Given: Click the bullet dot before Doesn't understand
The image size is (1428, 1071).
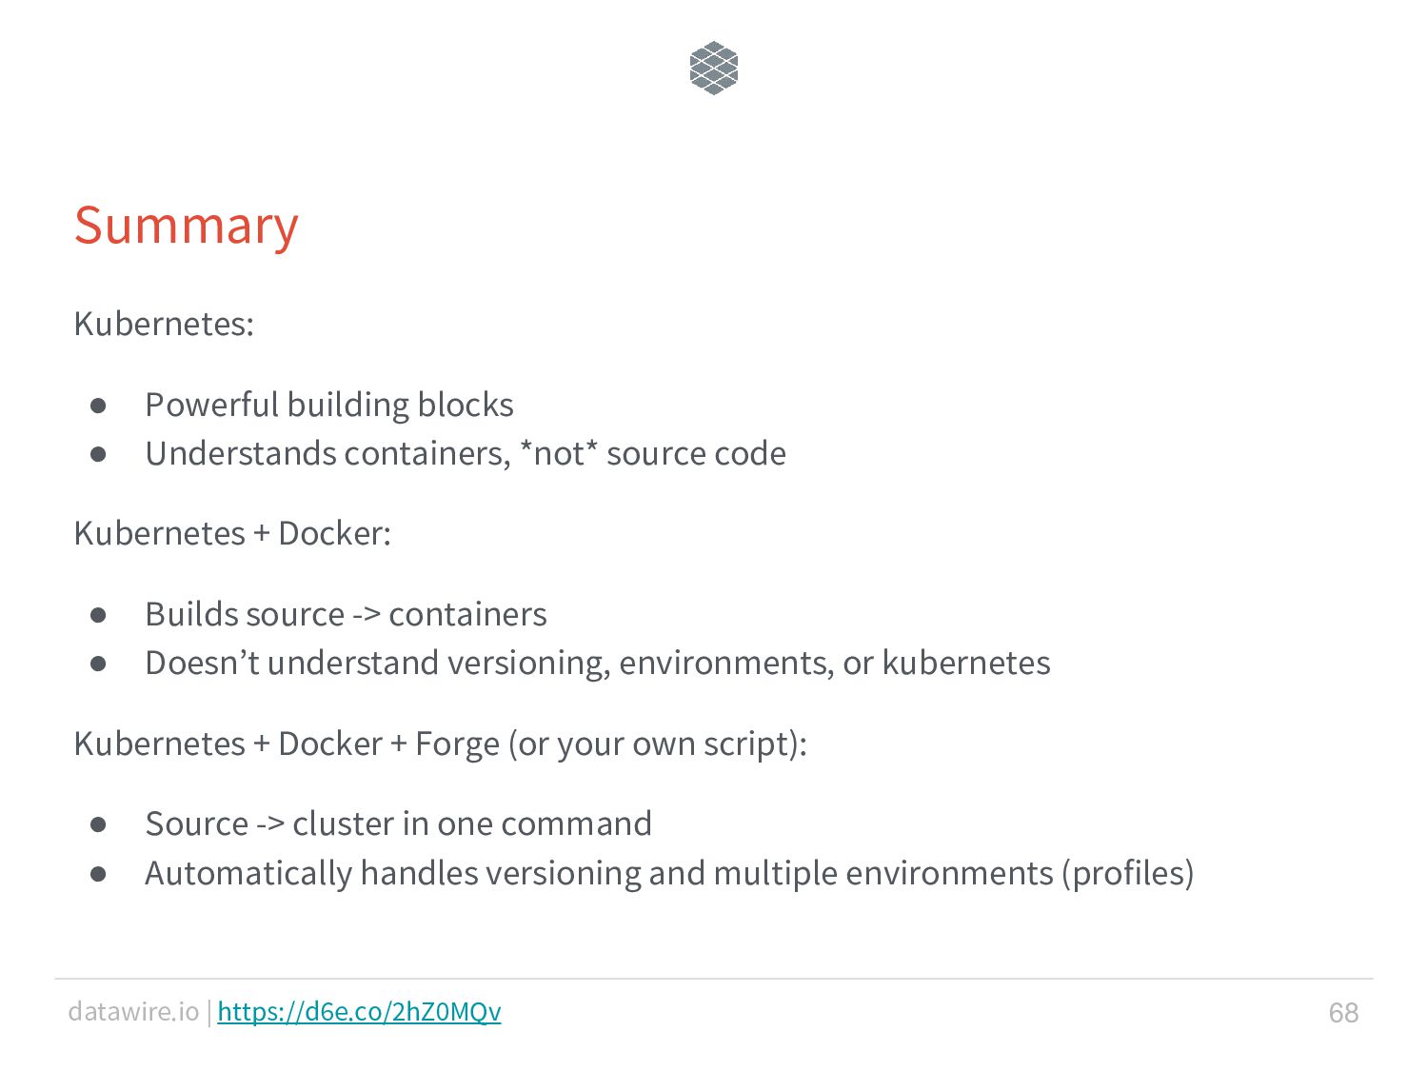Looking at the screenshot, I should [98, 664].
